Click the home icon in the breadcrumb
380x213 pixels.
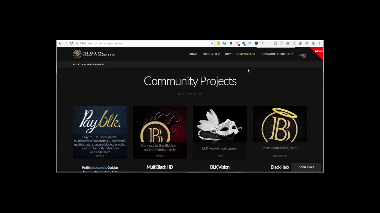click(74, 64)
